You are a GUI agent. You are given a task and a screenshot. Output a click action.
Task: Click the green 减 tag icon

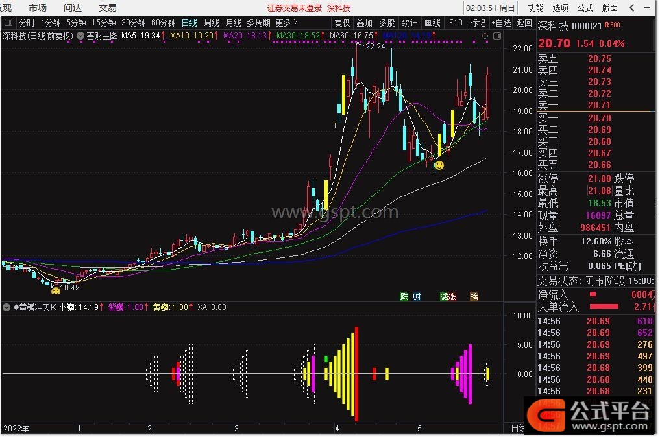click(444, 296)
